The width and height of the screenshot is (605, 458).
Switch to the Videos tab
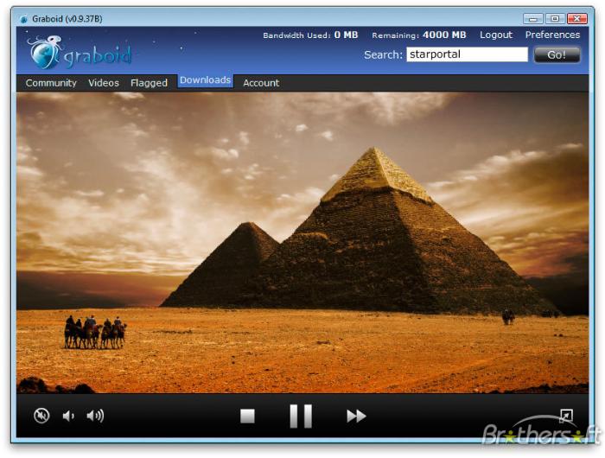point(104,83)
